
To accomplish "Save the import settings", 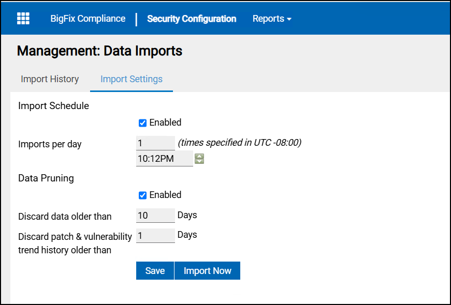I will (x=155, y=270).
